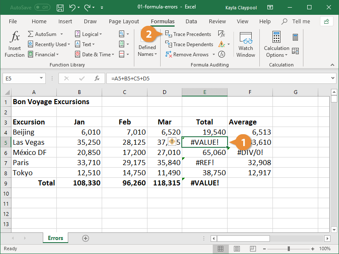Viewport: 339px width, 254px height.
Task: Click the Insert Function icon
Action: [15, 44]
